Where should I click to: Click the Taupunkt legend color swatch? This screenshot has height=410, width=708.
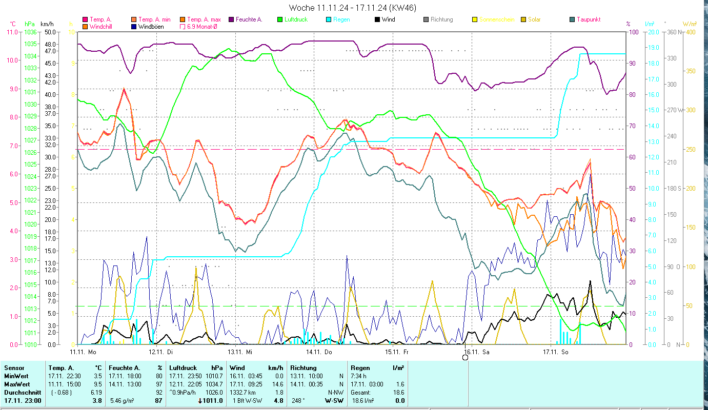pos(572,19)
